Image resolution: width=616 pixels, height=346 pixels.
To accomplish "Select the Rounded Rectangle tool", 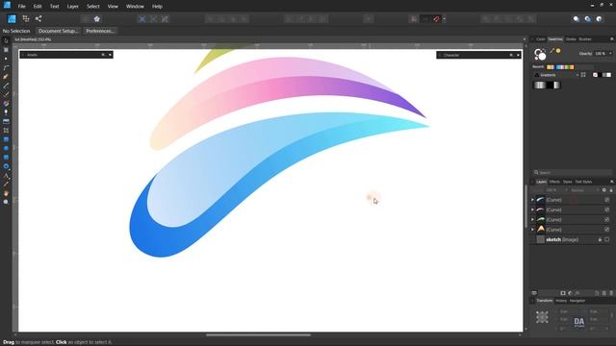I will coord(6,158).
